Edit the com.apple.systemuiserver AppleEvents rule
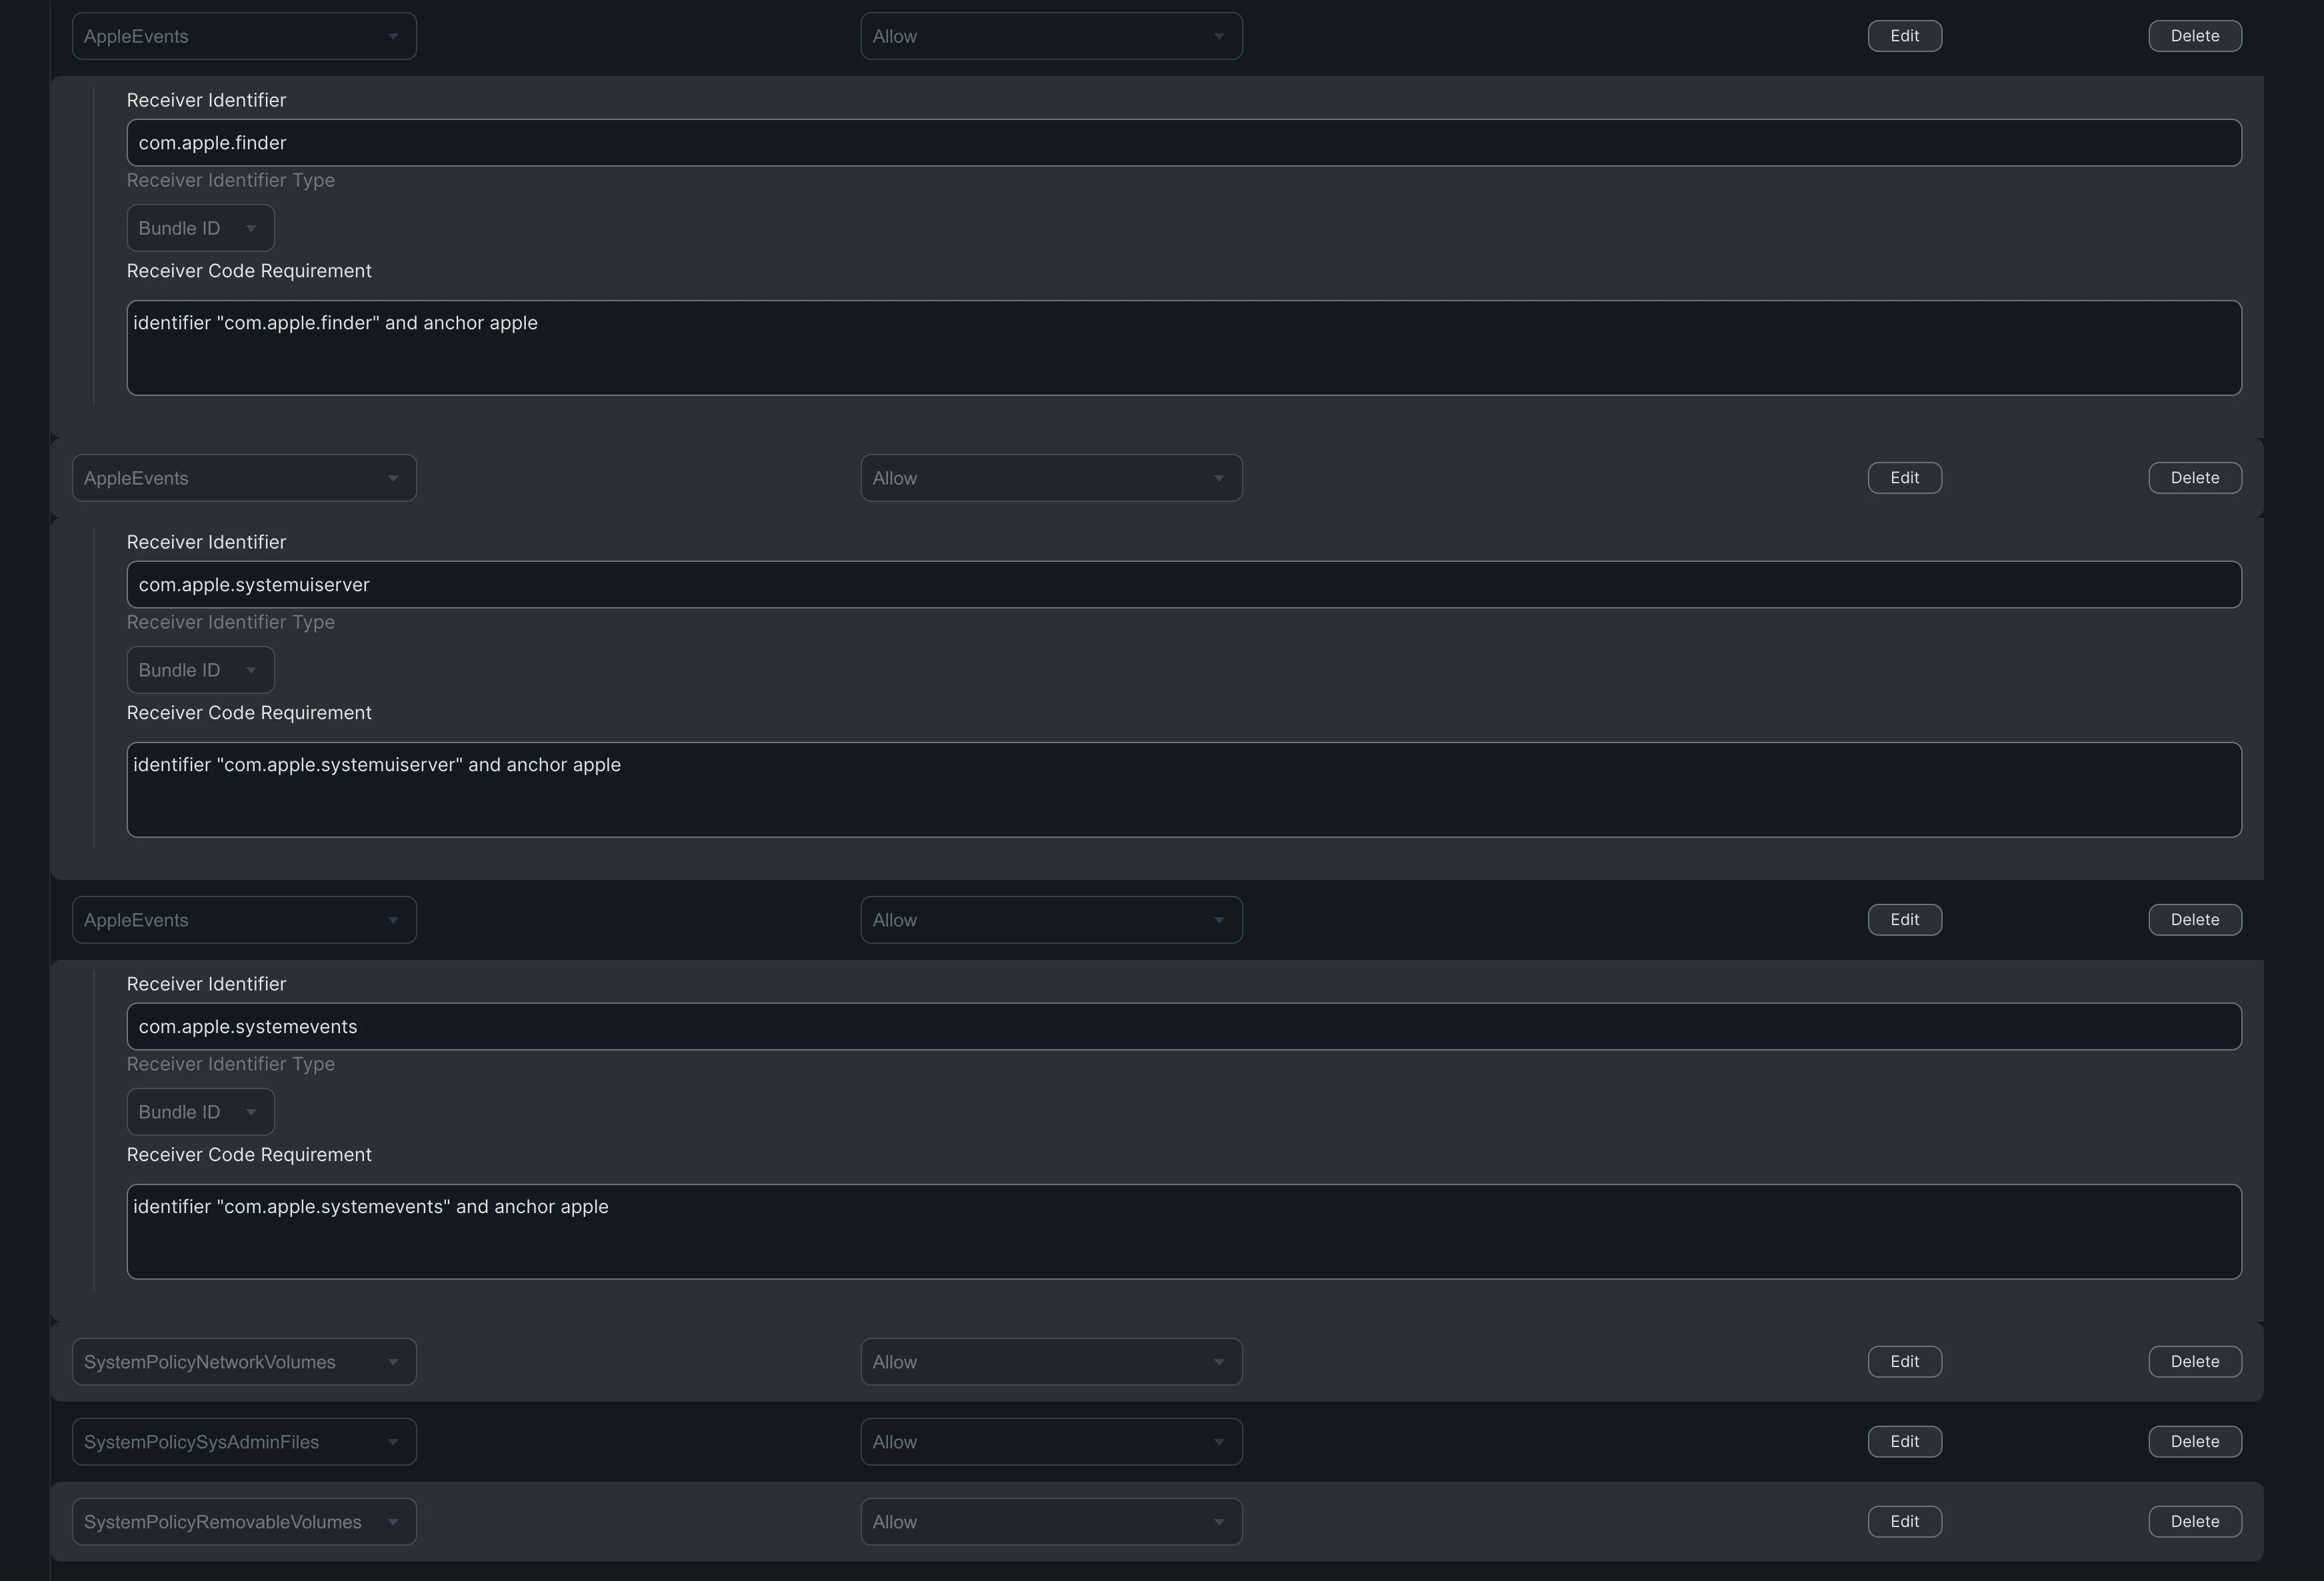The height and width of the screenshot is (1581, 2324). click(x=1904, y=478)
